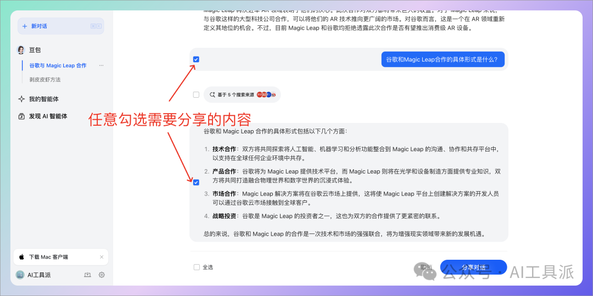Expand 基于 5 个搜索来源 chip
The image size is (593, 296).
pyautogui.click(x=242, y=95)
